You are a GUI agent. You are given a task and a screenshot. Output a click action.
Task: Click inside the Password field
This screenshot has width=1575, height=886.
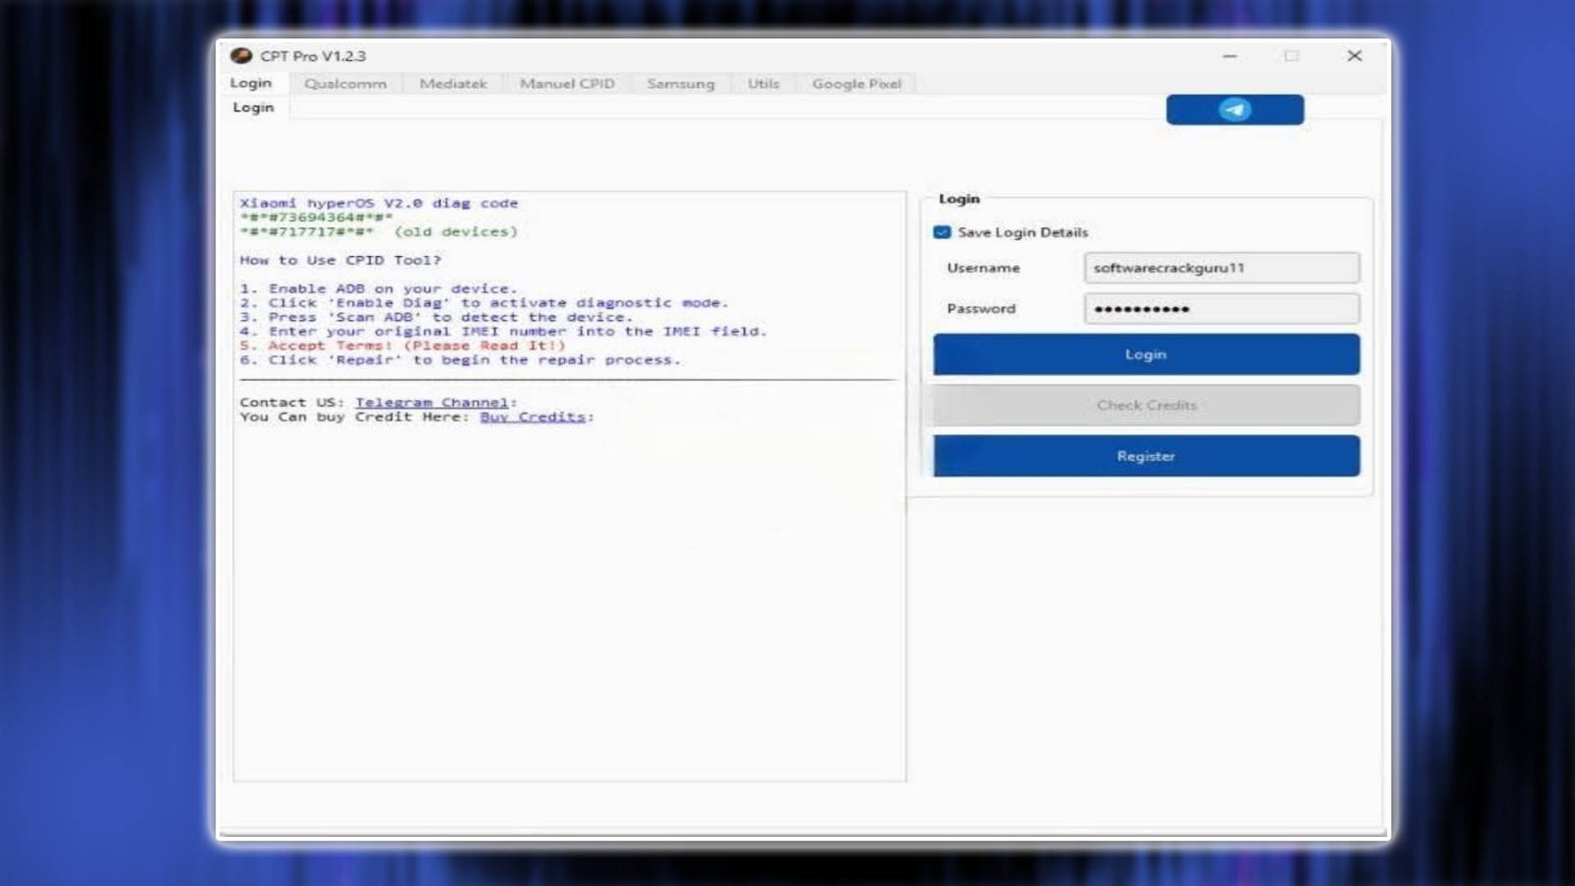(x=1221, y=308)
